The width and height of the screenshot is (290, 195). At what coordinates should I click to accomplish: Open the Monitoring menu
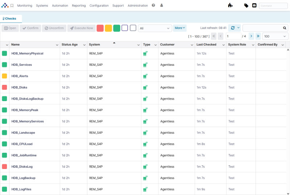[25, 5]
